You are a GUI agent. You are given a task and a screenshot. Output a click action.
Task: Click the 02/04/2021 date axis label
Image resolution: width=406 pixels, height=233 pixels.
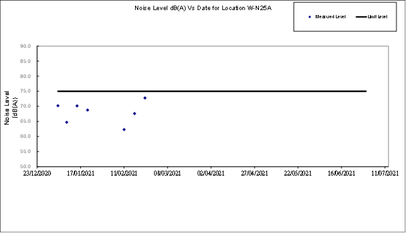pos(211,173)
